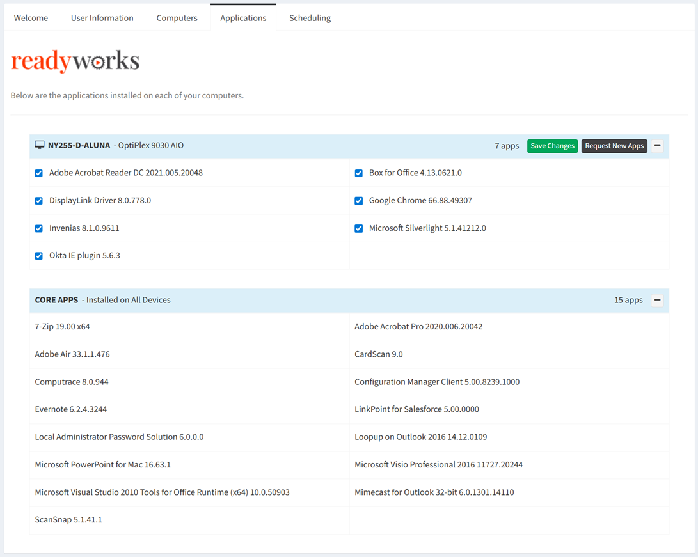Screen dimensions: 698x557
Task: Deselect Microsoft Silverlight checkbox
Action: point(358,228)
